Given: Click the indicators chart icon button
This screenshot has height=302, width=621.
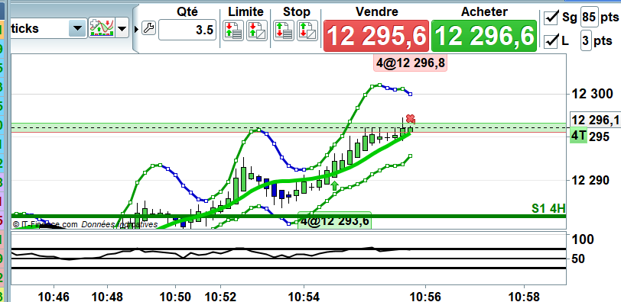Looking at the screenshot, I should [102, 28].
